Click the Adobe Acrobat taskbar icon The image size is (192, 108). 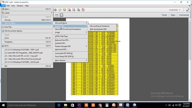point(121,105)
